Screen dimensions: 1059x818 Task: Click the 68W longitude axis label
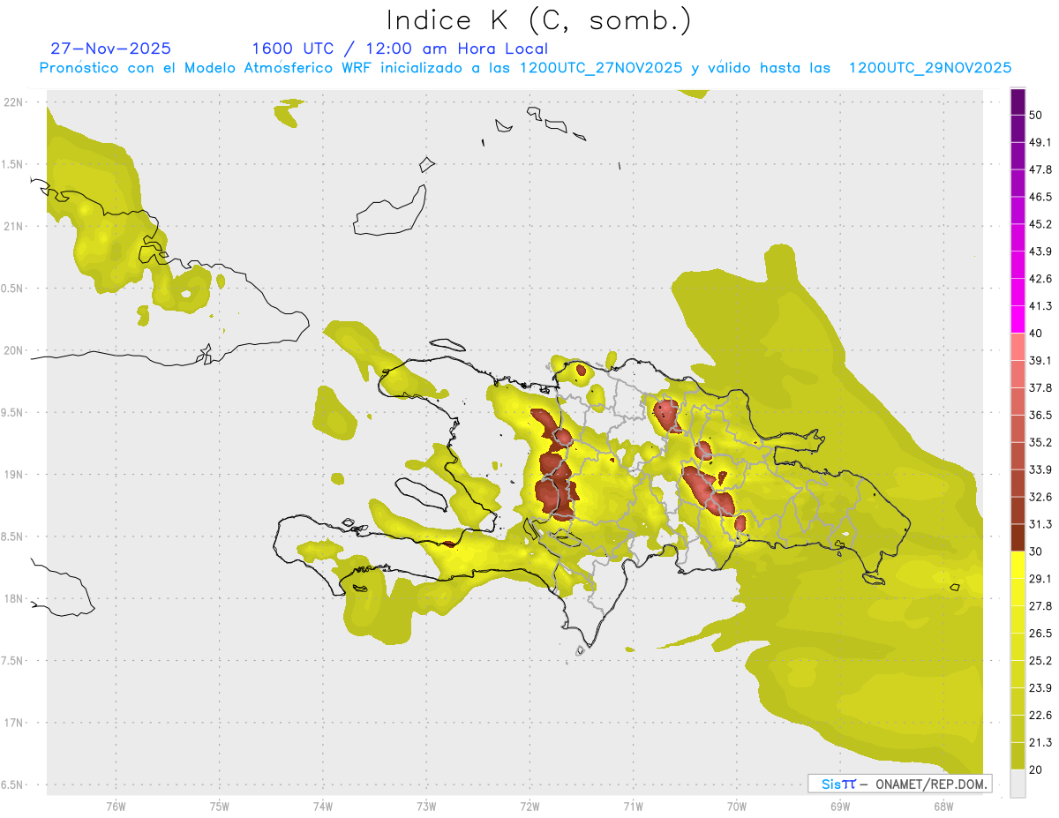click(943, 806)
